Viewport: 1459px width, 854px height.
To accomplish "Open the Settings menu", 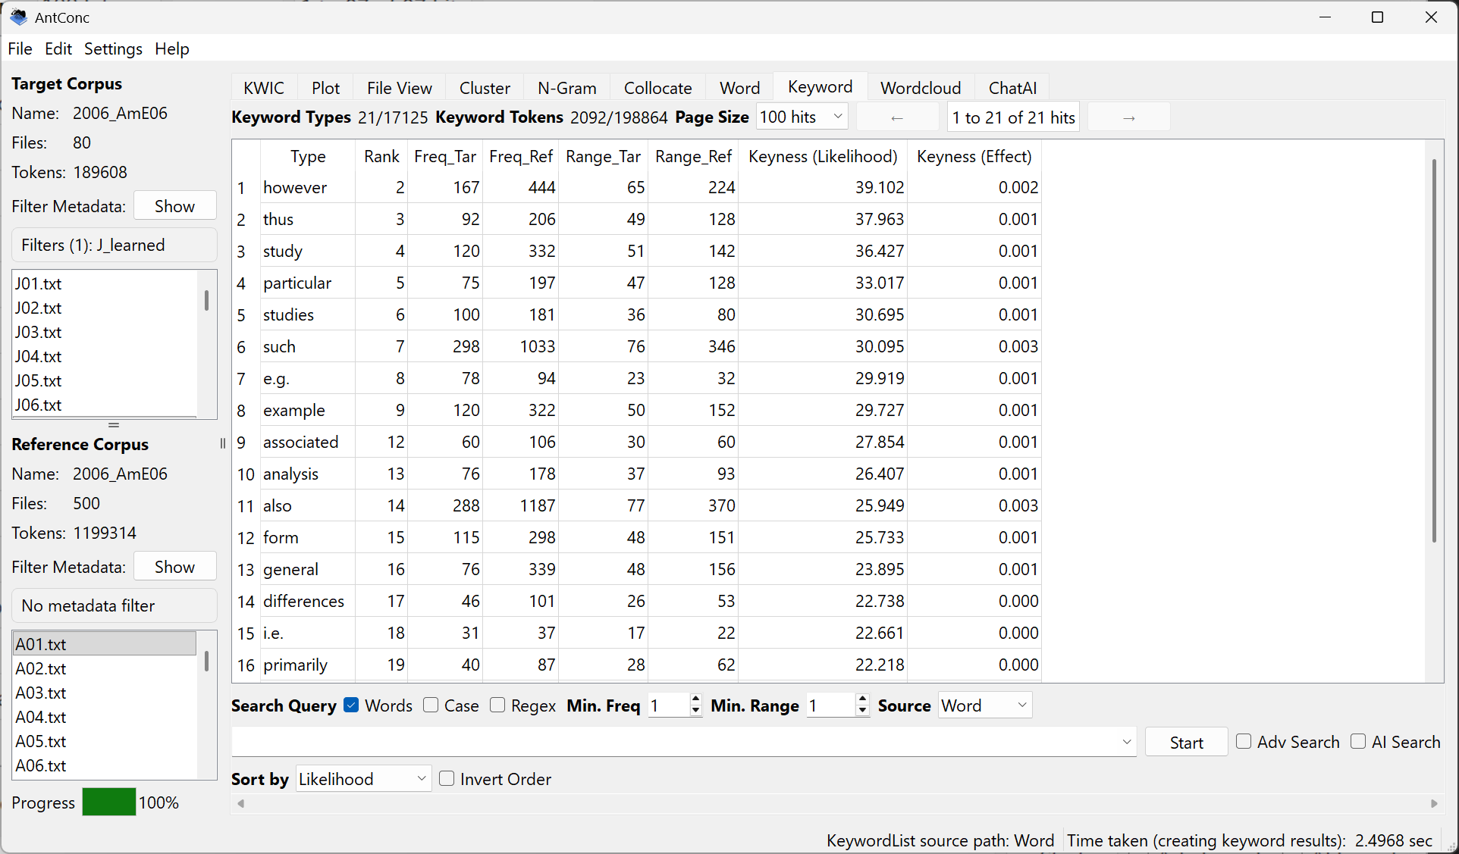I will [x=113, y=49].
